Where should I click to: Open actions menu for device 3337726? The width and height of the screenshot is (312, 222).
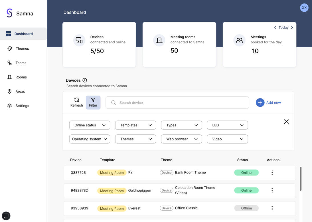pos(272,173)
